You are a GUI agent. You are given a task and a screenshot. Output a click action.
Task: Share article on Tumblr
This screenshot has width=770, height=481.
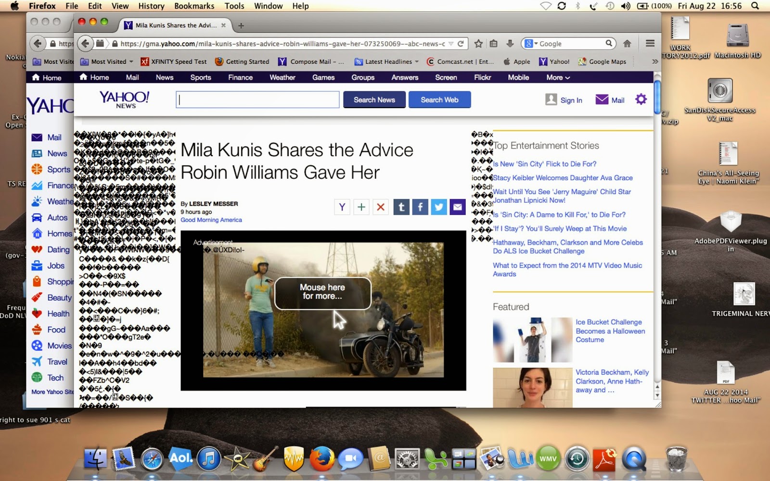point(401,207)
